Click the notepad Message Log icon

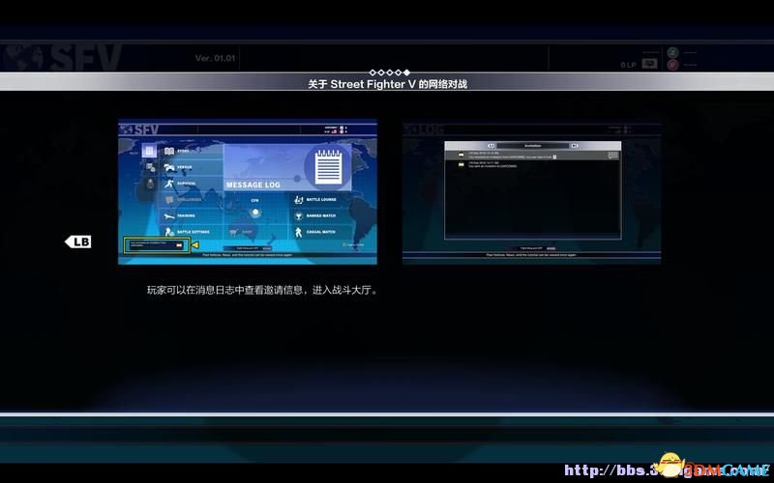(x=328, y=166)
